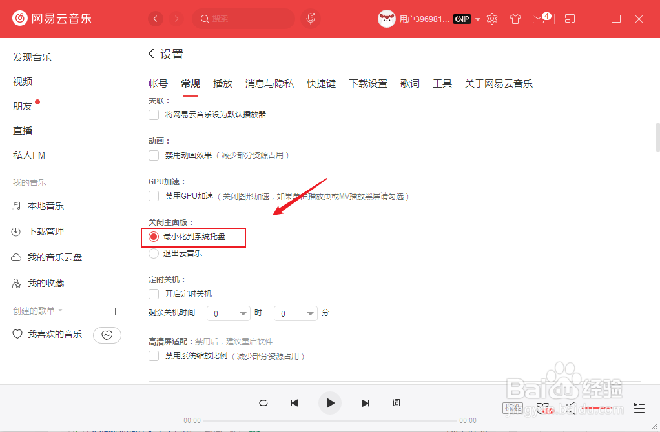Go back with the header back arrow
Viewport: 660px width, 432px height.
(156, 19)
